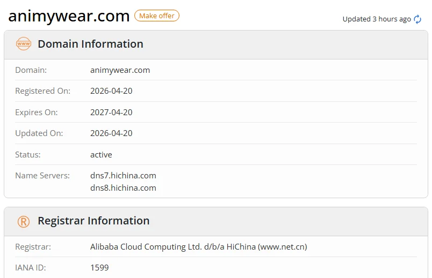Select name server dns8.hichina.com

coord(123,188)
